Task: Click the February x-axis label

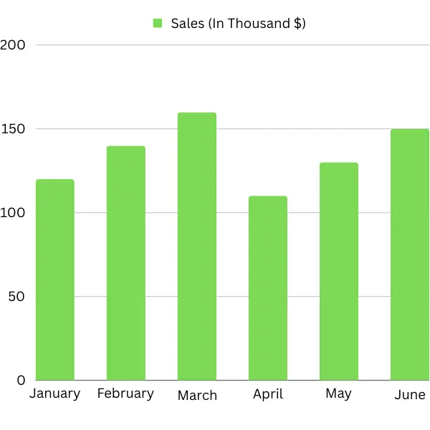Action: pos(125,393)
